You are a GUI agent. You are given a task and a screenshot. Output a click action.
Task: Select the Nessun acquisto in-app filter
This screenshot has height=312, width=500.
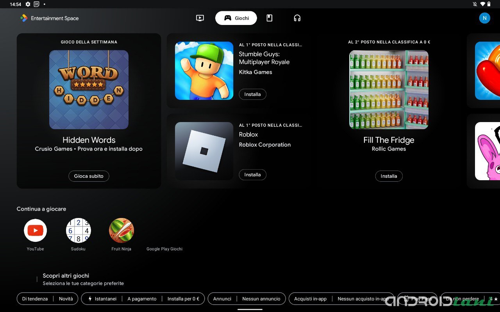(x=363, y=299)
